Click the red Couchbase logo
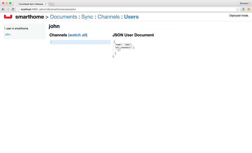 8,17
